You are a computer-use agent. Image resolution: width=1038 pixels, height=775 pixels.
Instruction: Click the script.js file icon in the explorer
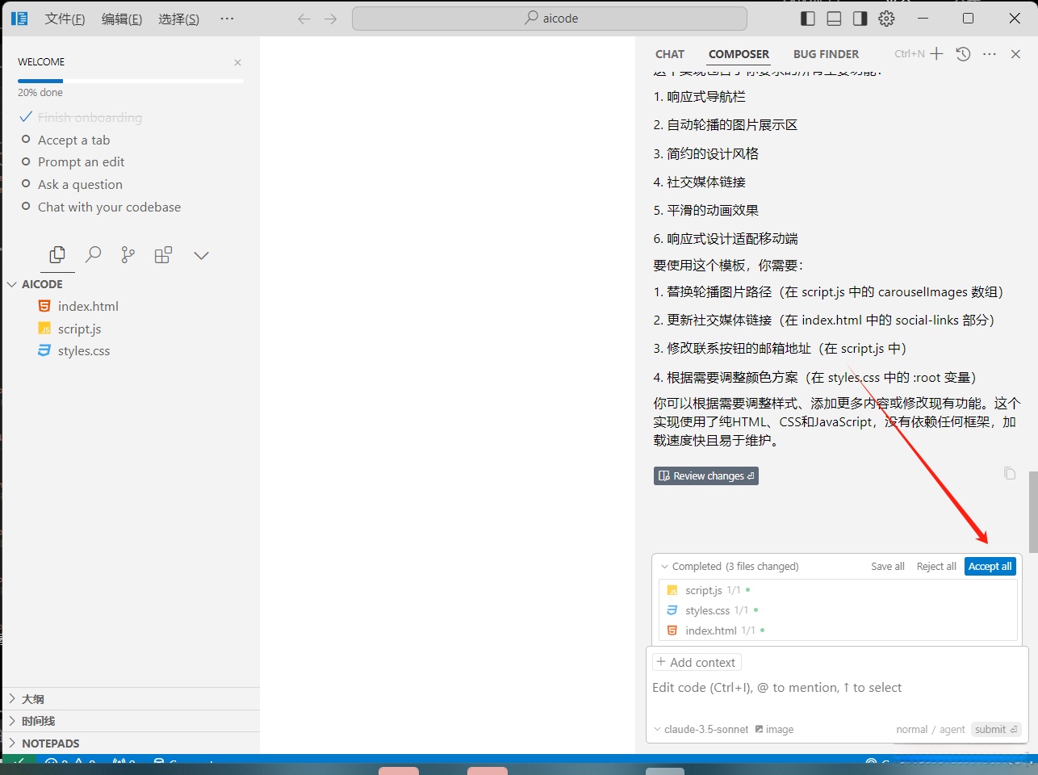[x=44, y=329]
